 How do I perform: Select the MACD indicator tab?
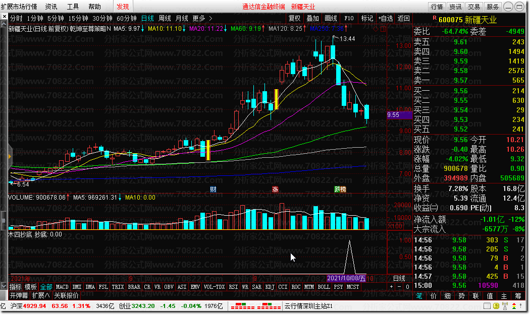click(62, 287)
